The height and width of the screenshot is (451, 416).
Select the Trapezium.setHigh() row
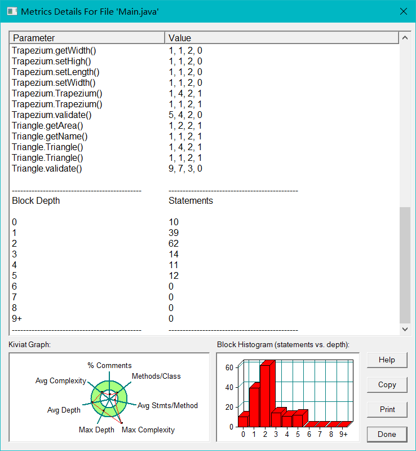204,62
